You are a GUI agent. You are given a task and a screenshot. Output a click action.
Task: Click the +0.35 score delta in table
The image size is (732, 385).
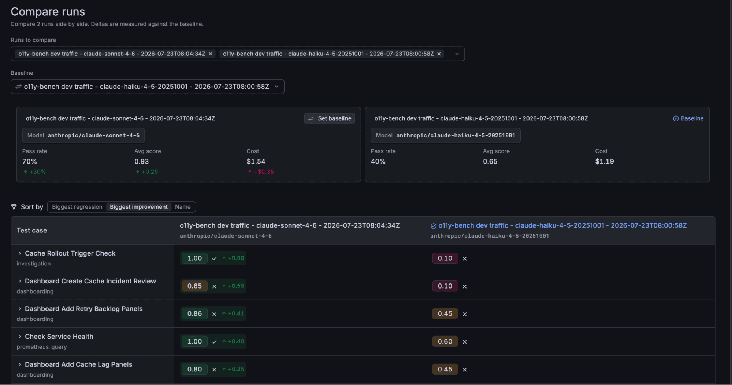click(x=233, y=369)
